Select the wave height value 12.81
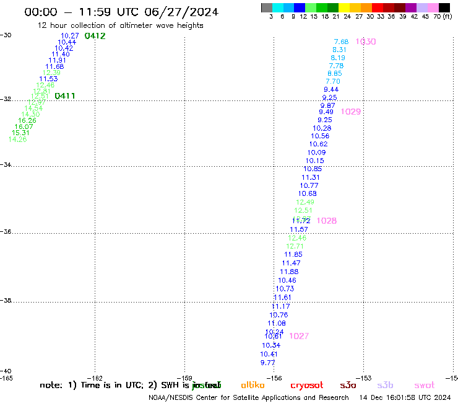The image size is (458, 403). pos(41,91)
